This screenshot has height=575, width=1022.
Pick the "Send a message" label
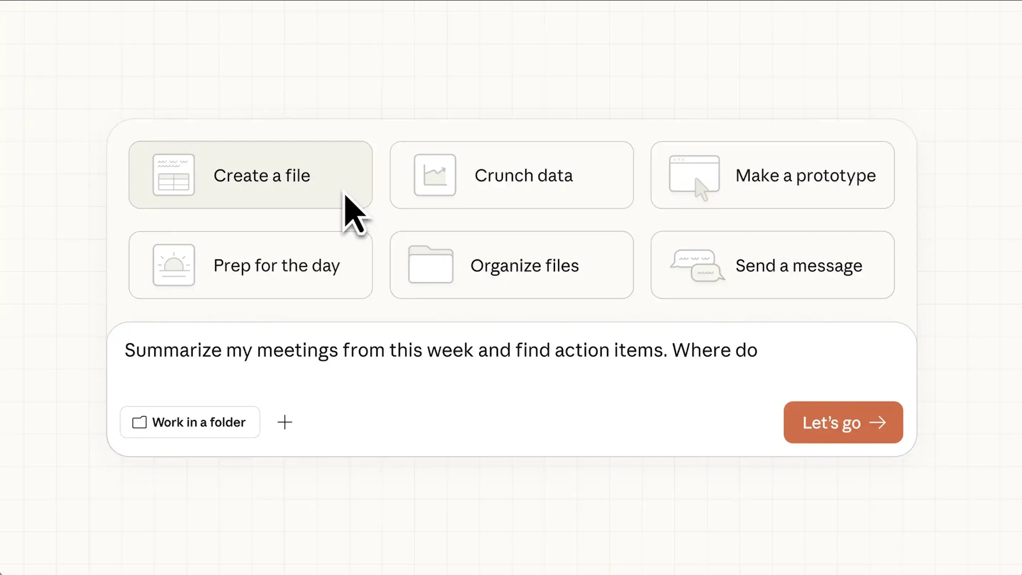click(x=799, y=265)
